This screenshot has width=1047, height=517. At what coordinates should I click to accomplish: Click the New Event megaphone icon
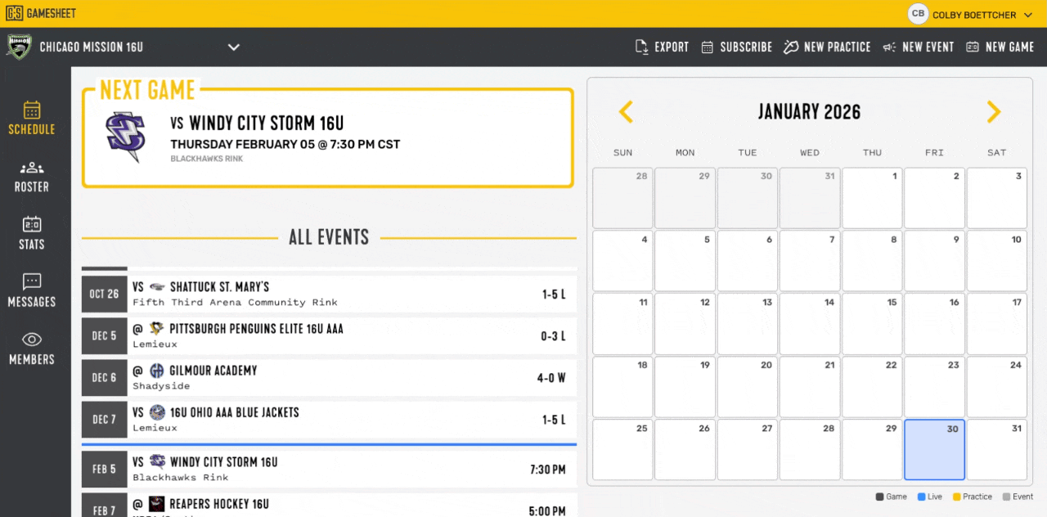[x=890, y=47]
